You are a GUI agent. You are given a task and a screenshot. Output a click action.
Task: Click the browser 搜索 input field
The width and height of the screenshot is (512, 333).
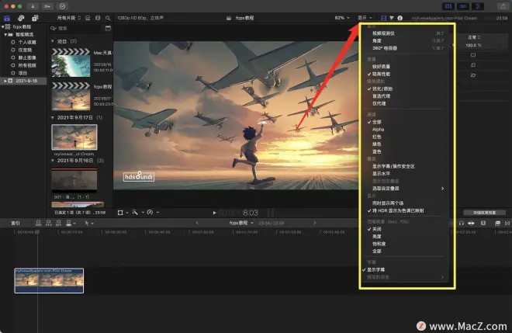pos(76,29)
